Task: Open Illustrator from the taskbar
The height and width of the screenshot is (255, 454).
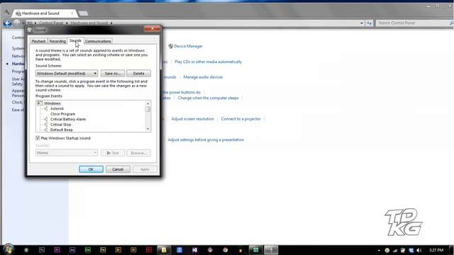Action: coord(133,250)
